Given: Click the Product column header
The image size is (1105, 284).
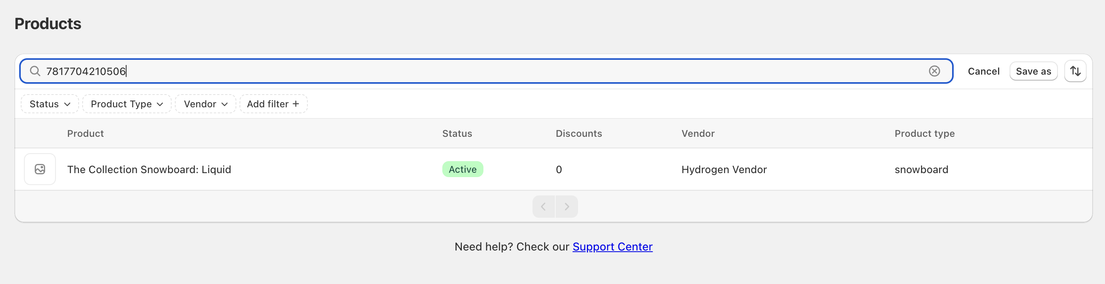Looking at the screenshot, I should [x=85, y=134].
